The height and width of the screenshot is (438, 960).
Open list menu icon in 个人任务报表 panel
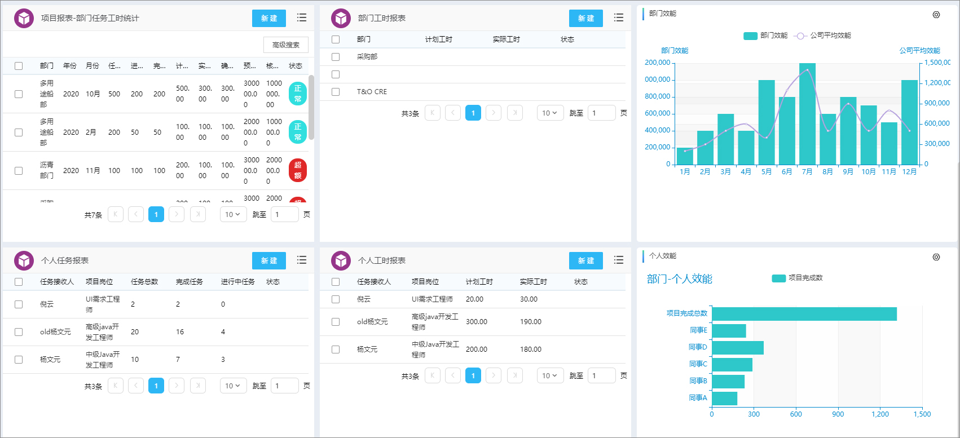[302, 260]
